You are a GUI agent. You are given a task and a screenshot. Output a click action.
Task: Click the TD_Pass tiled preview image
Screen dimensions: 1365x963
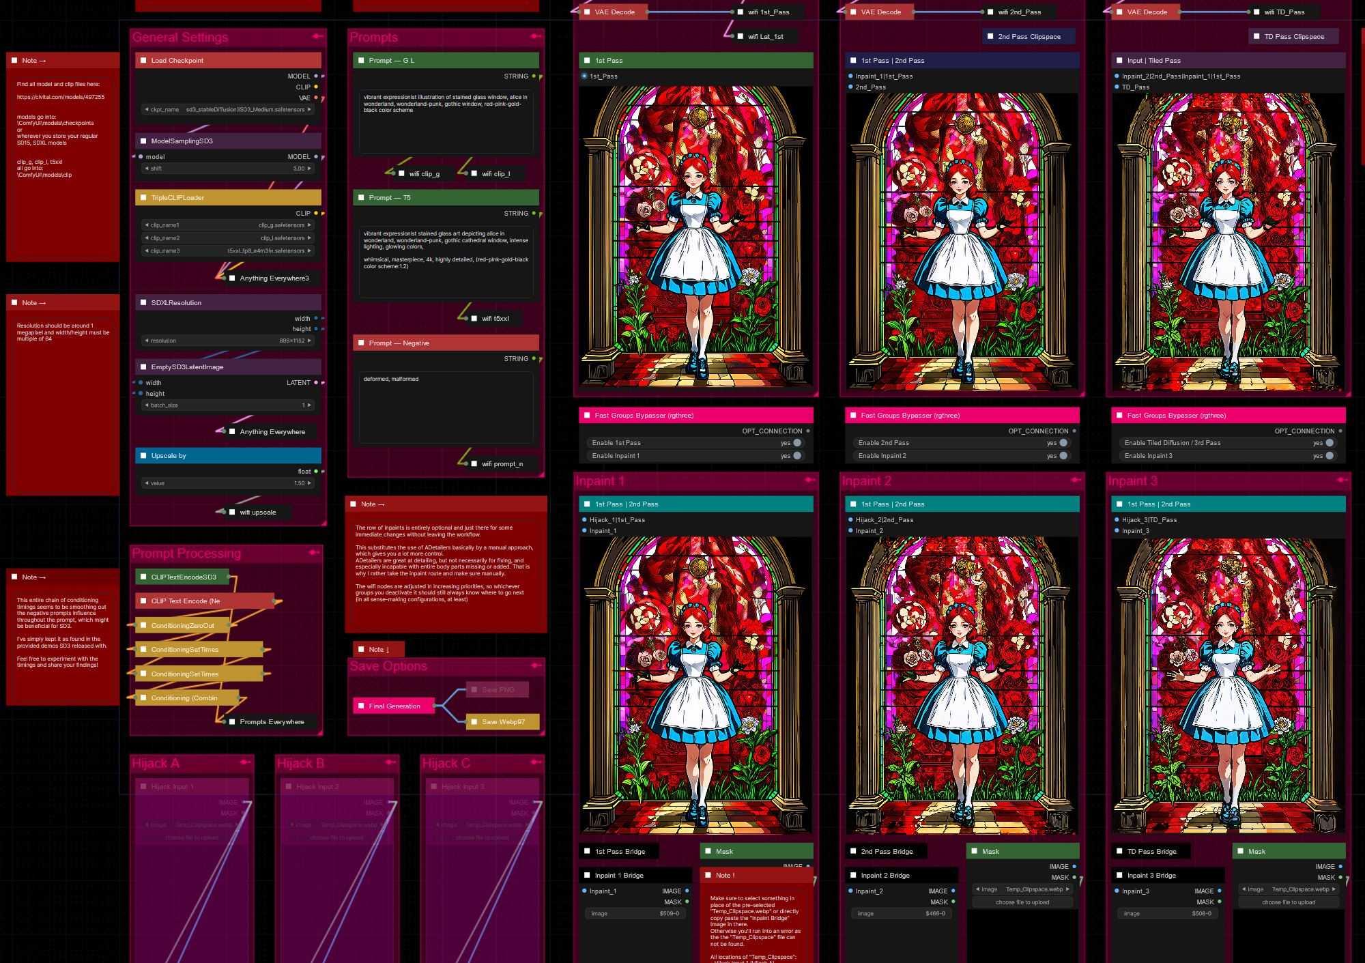click(x=1228, y=242)
